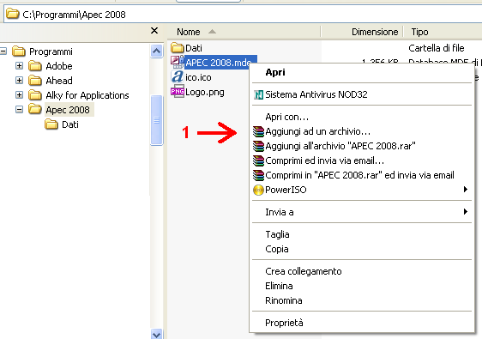482x339 pixels.
Task: Expand the Alky for Applications node
Action: click(x=19, y=95)
